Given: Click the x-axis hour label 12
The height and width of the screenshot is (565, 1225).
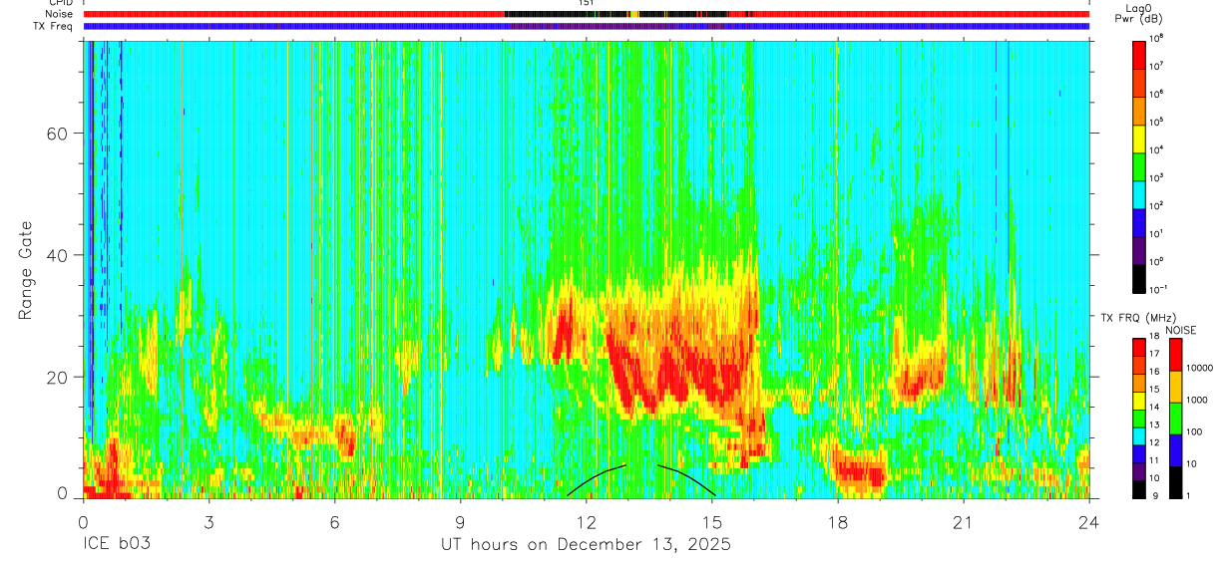Looking at the screenshot, I should (586, 521).
